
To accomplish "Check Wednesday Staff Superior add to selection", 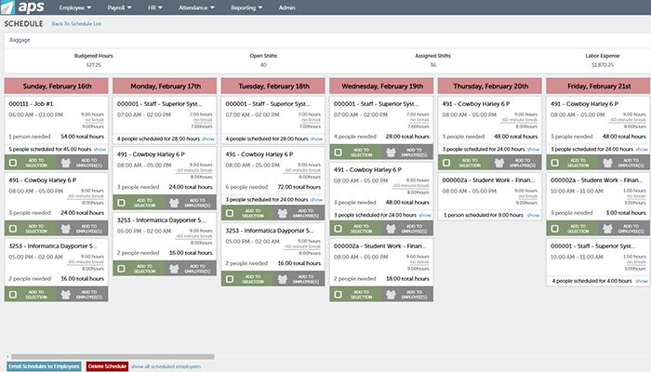I will [x=339, y=153].
